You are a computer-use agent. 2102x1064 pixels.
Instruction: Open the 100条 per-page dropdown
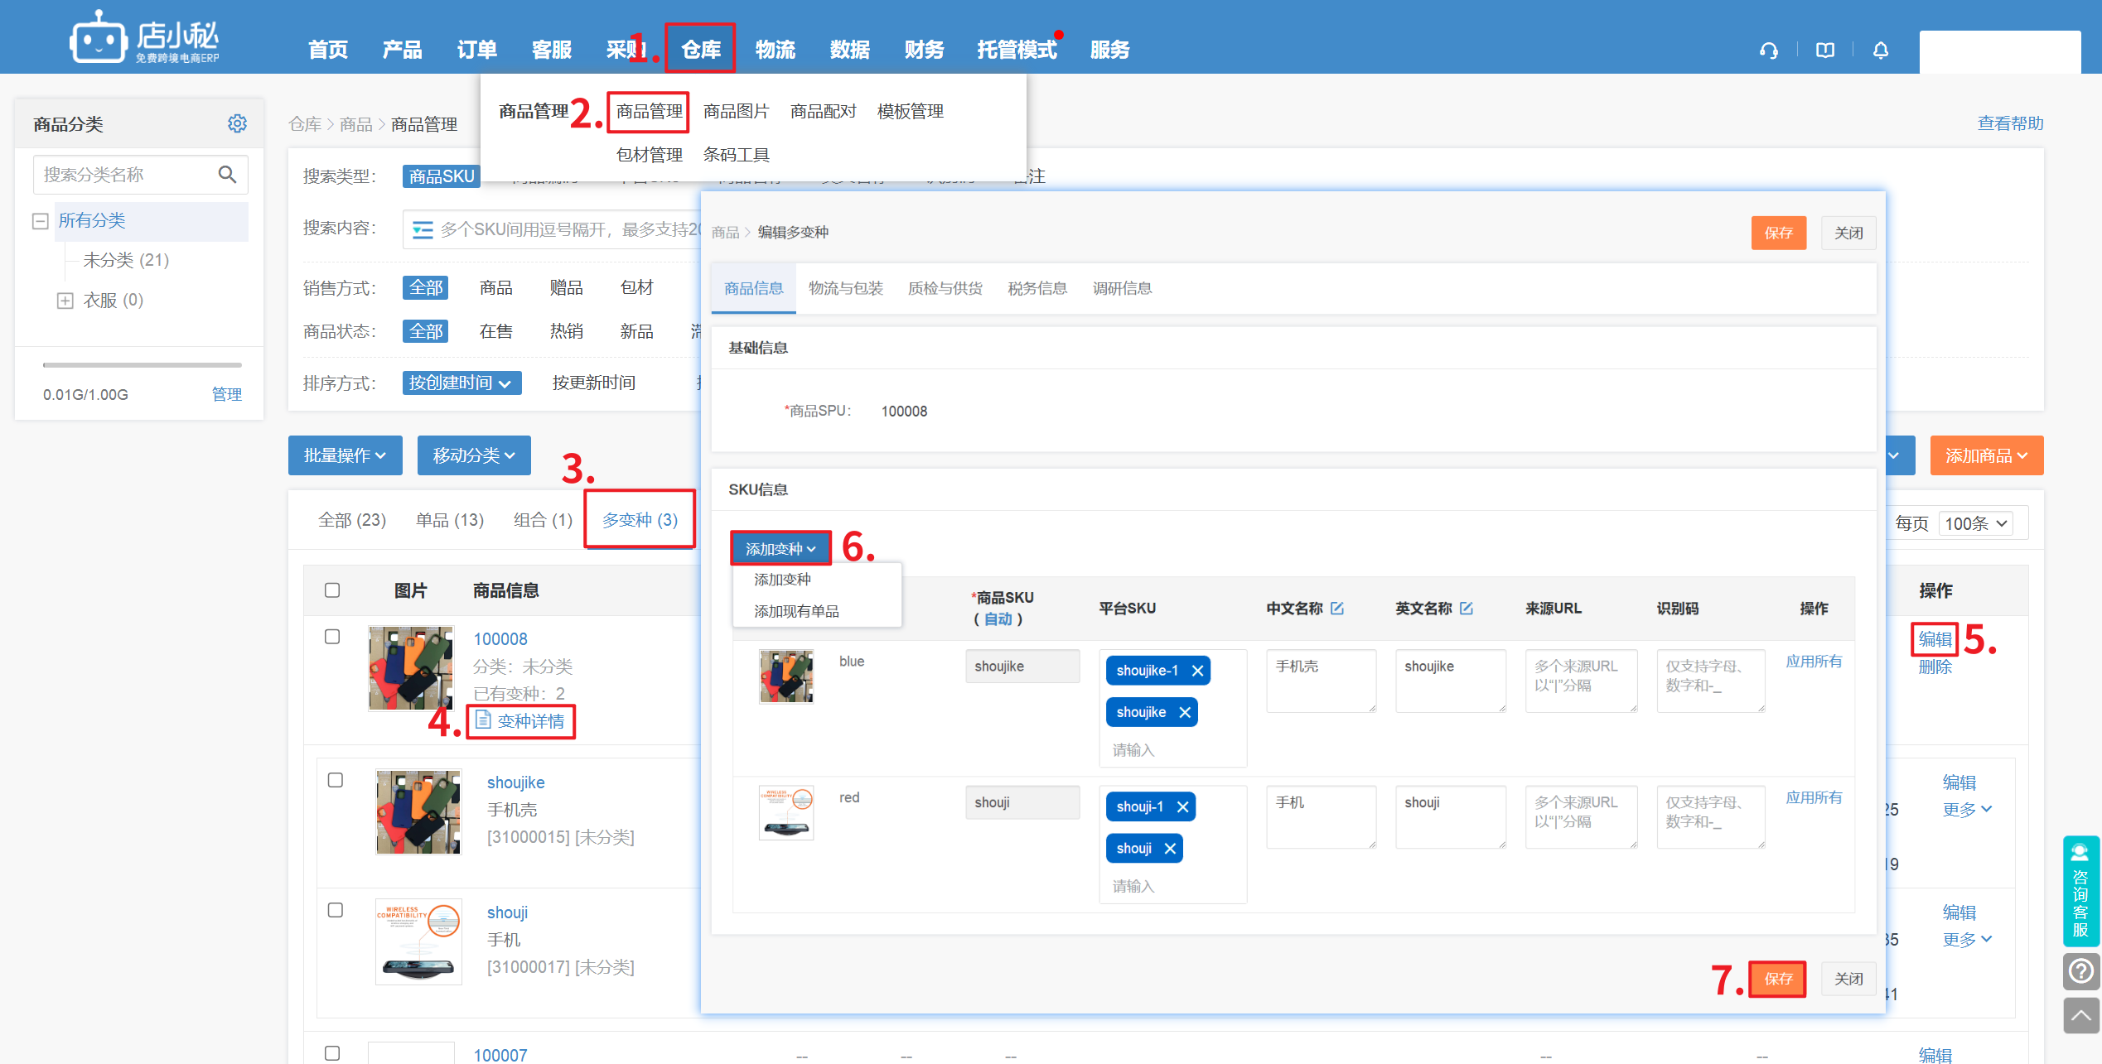(x=1975, y=523)
